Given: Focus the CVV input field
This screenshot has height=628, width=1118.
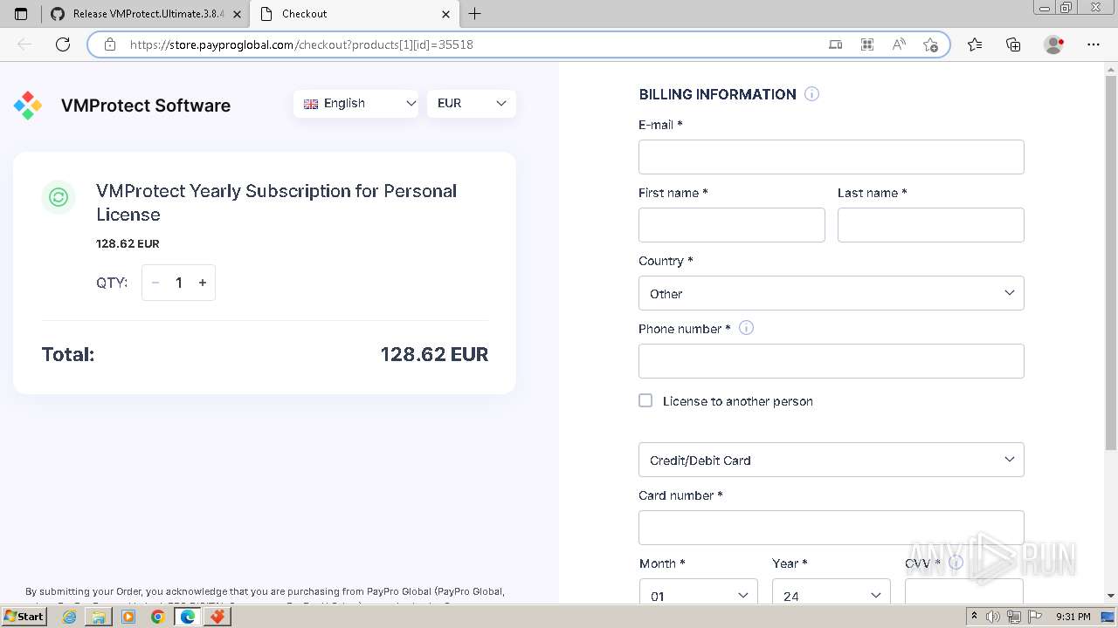Looking at the screenshot, I should point(964,590).
